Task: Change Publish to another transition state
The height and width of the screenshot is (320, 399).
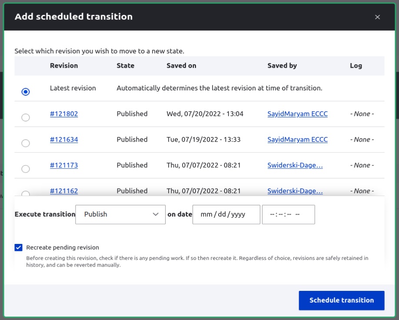Action: [x=120, y=214]
